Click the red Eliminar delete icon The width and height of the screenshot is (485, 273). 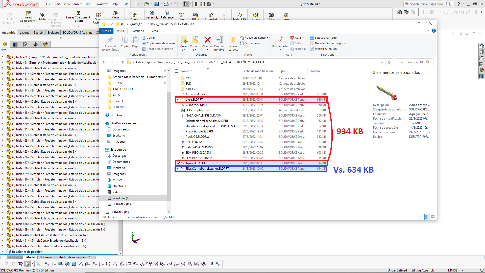pos(207,40)
